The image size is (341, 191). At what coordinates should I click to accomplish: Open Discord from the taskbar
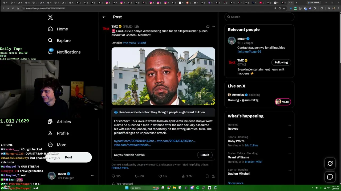(192, 188)
